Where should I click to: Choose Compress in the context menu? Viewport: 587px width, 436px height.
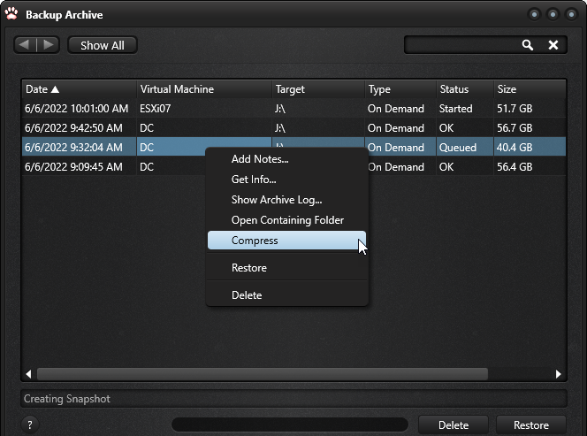[x=286, y=240]
